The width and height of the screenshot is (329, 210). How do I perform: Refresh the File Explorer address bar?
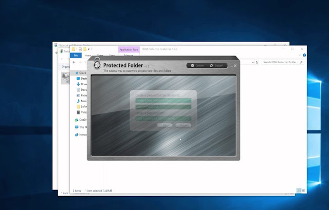pyautogui.click(x=257, y=62)
